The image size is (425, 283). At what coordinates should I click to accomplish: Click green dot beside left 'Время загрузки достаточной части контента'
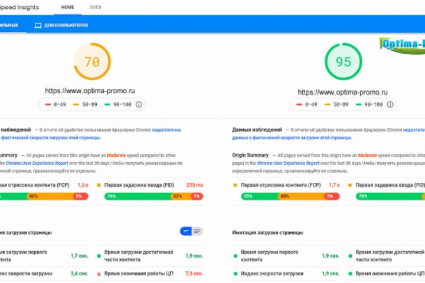pyautogui.click(x=99, y=256)
